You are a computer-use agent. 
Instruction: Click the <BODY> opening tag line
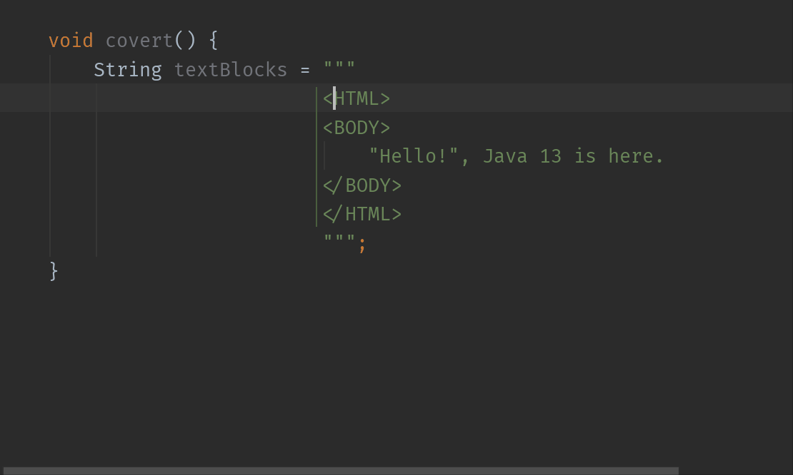pos(355,127)
